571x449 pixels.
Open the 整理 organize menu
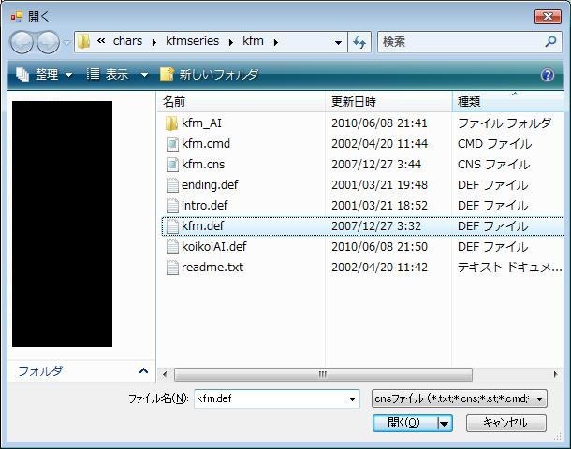[44, 75]
